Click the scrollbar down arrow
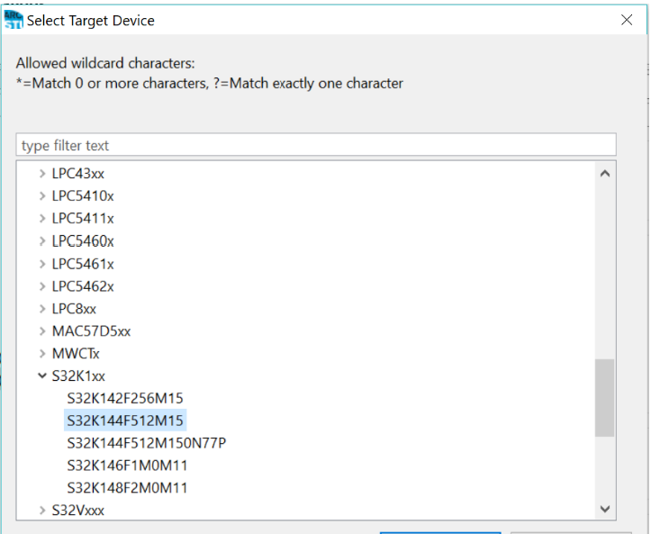 pyautogui.click(x=604, y=510)
